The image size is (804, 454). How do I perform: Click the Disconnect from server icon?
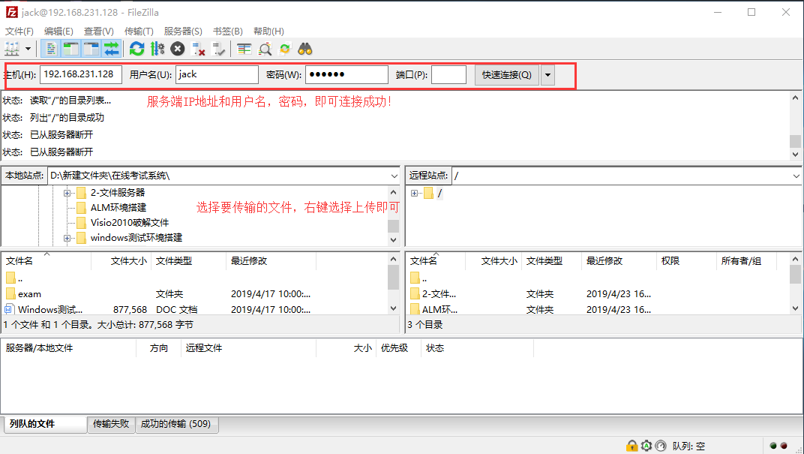198,48
